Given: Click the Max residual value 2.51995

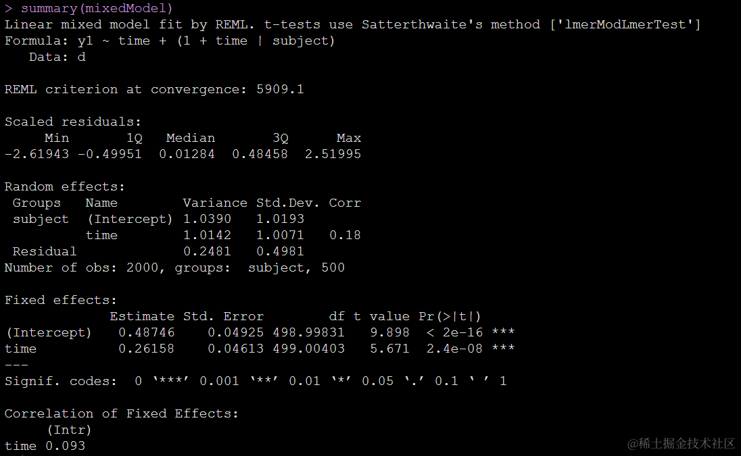Looking at the screenshot, I should [x=333, y=154].
